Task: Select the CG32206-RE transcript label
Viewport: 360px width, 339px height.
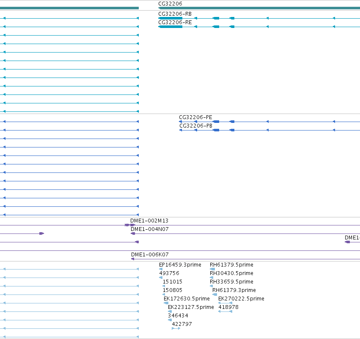Action: coord(175,22)
